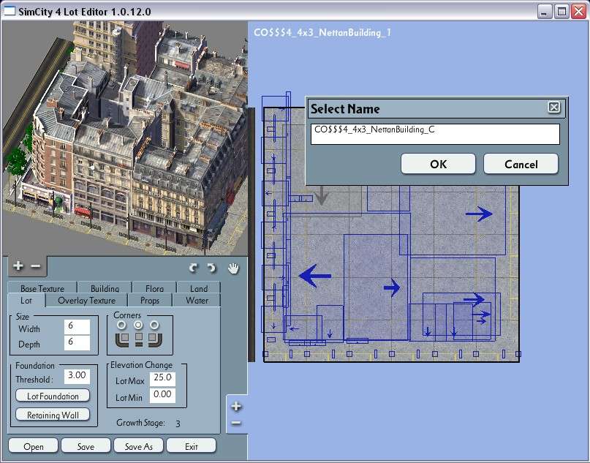590x463 pixels.
Task: Click the Exit button
Action: click(x=191, y=446)
